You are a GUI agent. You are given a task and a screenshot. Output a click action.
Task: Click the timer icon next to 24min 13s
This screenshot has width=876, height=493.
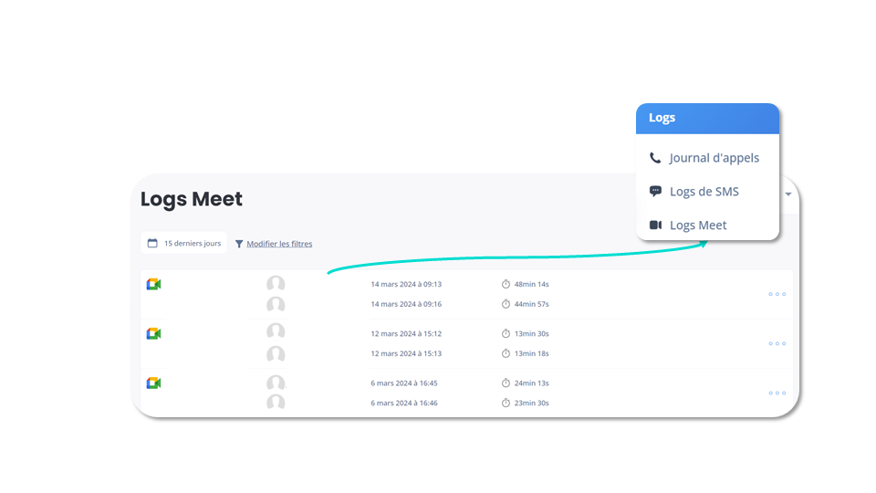click(506, 383)
